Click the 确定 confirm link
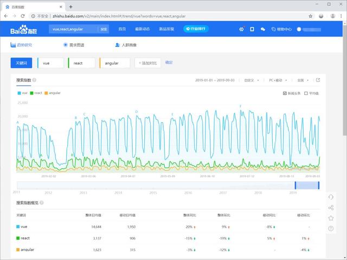 pyautogui.click(x=169, y=62)
